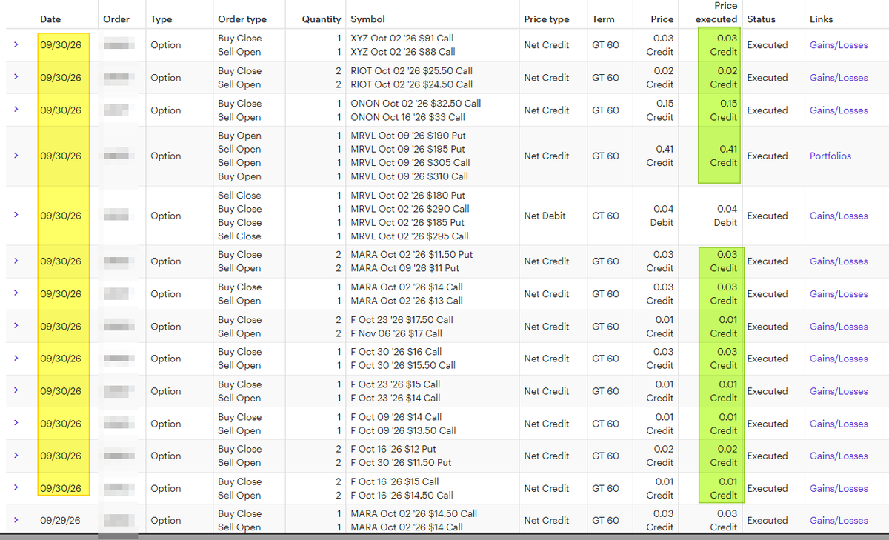Expand the XYZ Oct 02 '26 call order row
The image size is (889, 540).
(x=16, y=44)
